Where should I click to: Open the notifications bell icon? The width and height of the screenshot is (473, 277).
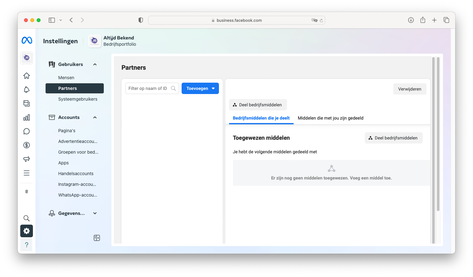pos(27,90)
